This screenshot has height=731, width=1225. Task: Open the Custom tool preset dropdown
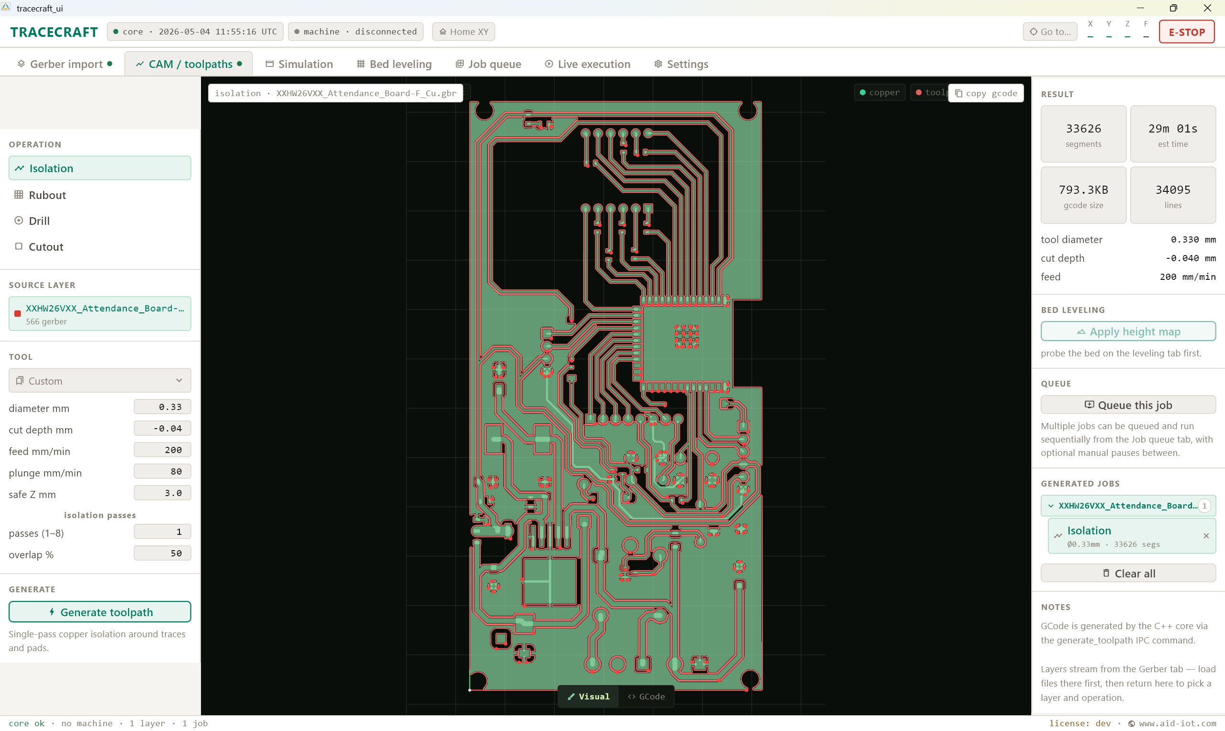(x=100, y=381)
